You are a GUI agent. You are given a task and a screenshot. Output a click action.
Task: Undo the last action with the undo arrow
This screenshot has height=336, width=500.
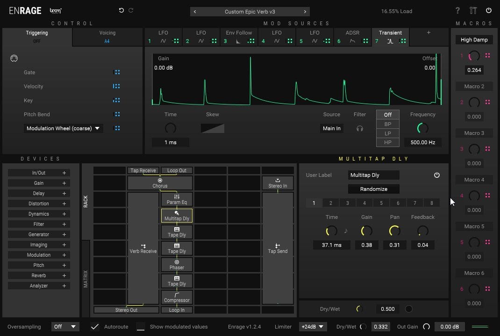click(121, 10)
